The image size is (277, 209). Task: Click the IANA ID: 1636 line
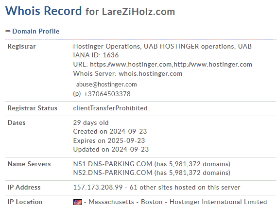96,55
